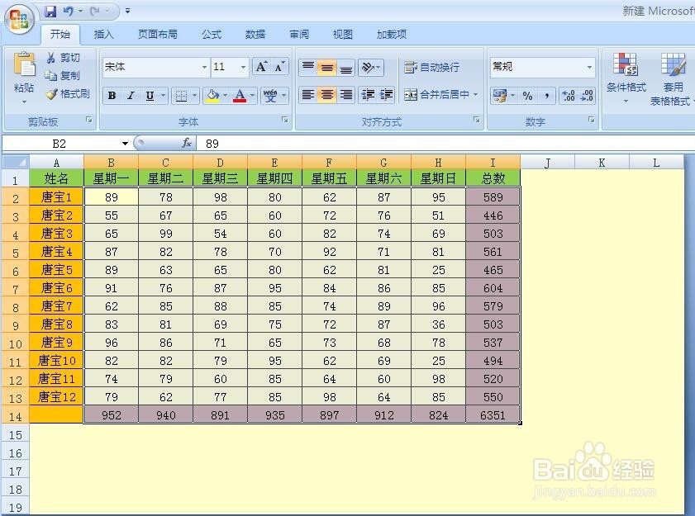This screenshot has height=516, width=695.
Task: Toggle Bold formatting
Action: click(x=112, y=95)
